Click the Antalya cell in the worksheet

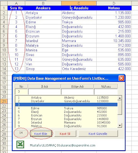43,13
